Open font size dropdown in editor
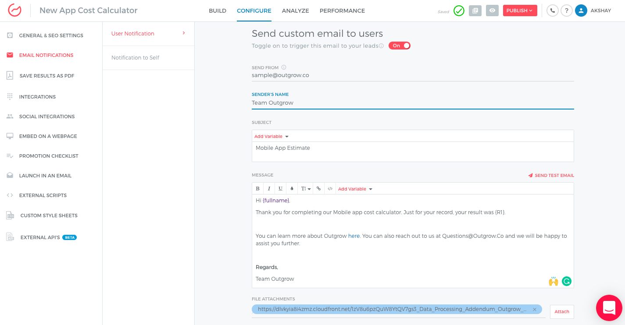The width and height of the screenshot is (625, 325). pos(306,189)
